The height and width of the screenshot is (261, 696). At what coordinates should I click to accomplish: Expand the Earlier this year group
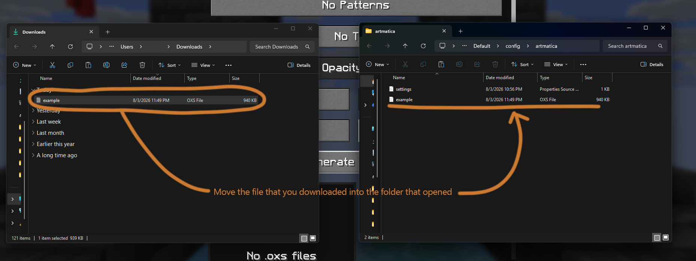click(33, 144)
